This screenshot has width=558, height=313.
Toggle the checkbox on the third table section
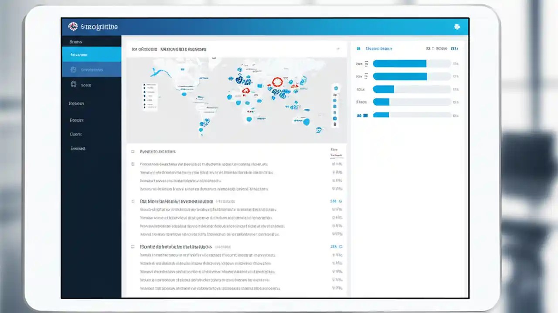(133, 246)
